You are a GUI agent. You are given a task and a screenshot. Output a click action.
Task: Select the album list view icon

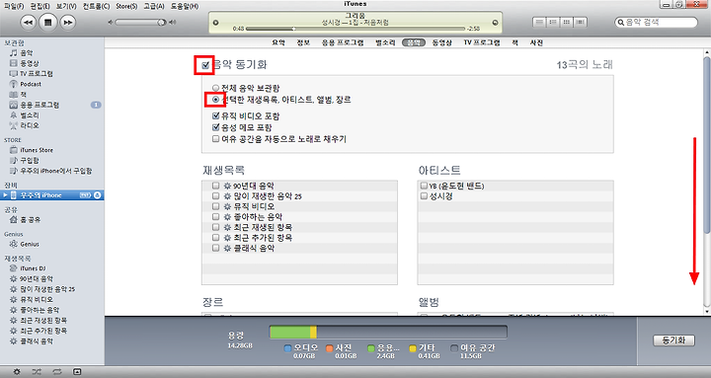[553, 22]
